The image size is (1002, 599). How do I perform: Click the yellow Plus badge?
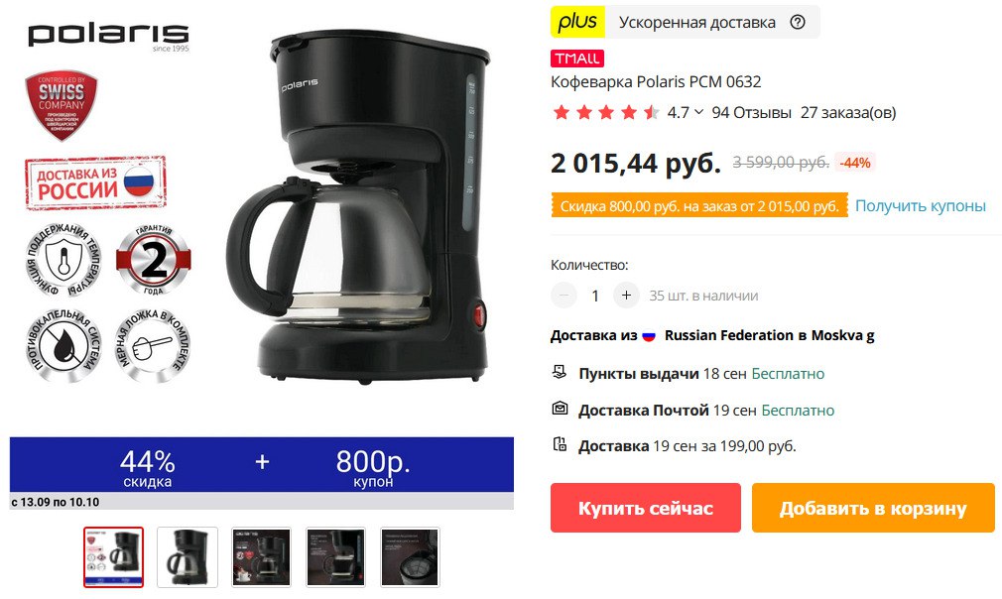pos(577,22)
